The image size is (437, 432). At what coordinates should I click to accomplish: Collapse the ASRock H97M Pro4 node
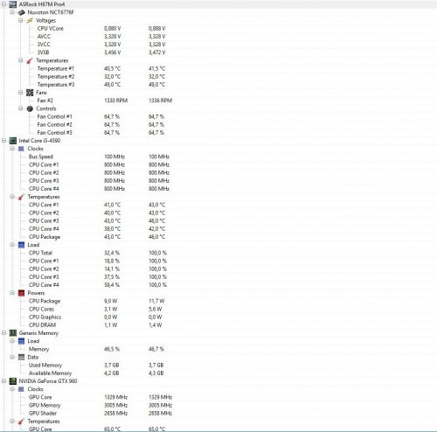pyautogui.click(x=4, y=4)
